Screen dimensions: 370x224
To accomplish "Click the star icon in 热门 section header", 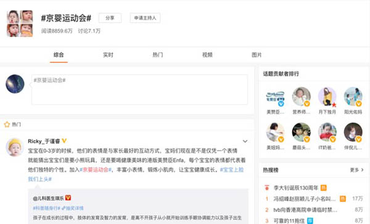I will [x=7, y=125].
